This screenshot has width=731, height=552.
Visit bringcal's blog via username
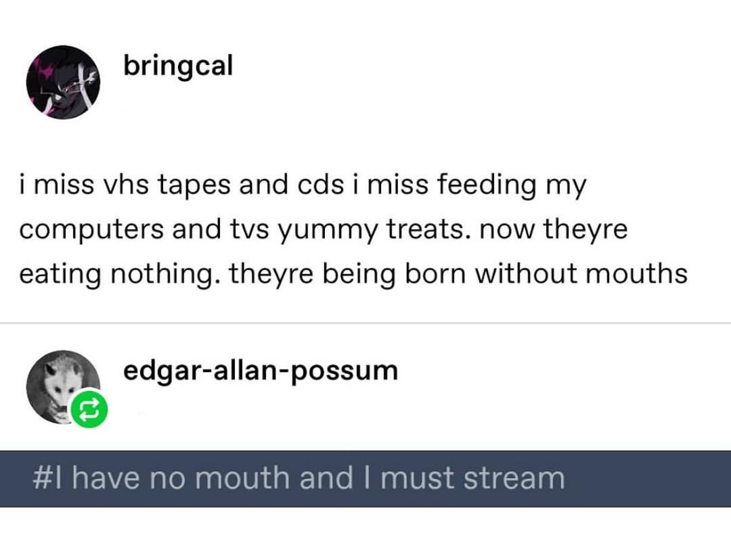tap(177, 65)
